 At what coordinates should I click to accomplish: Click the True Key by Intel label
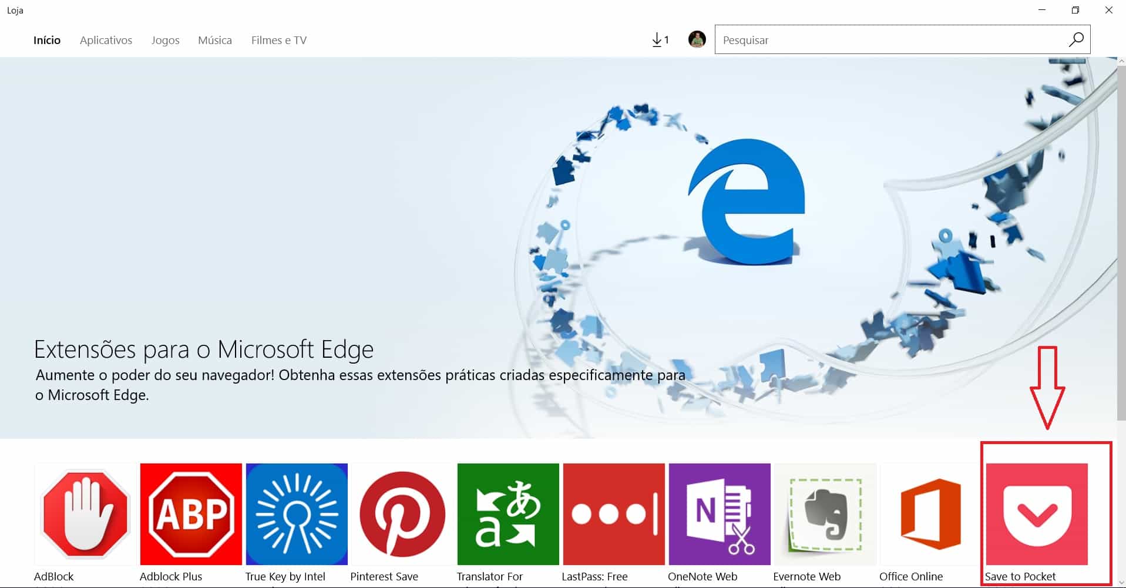[285, 576]
